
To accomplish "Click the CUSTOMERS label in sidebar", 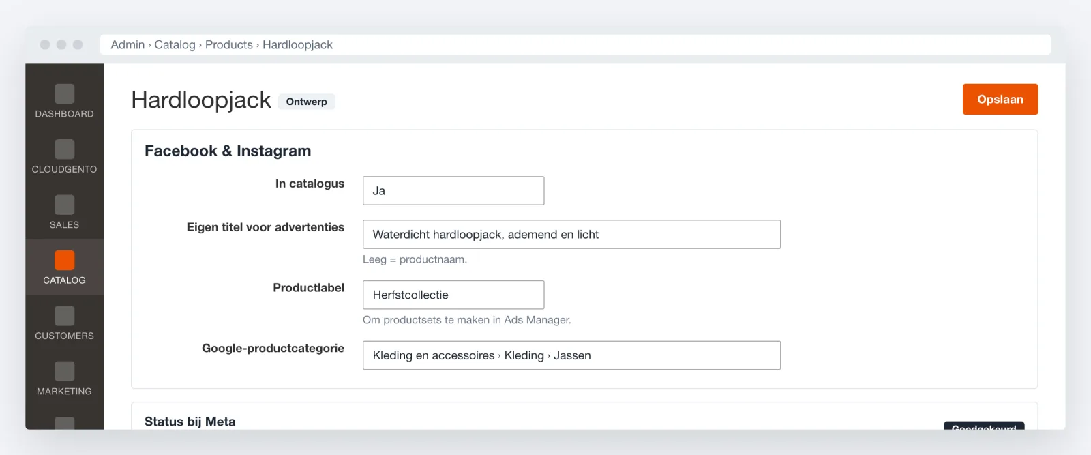I will point(64,336).
